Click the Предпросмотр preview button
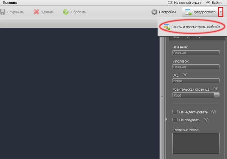The height and width of the screenshot is (159, 227). point(200,12)
